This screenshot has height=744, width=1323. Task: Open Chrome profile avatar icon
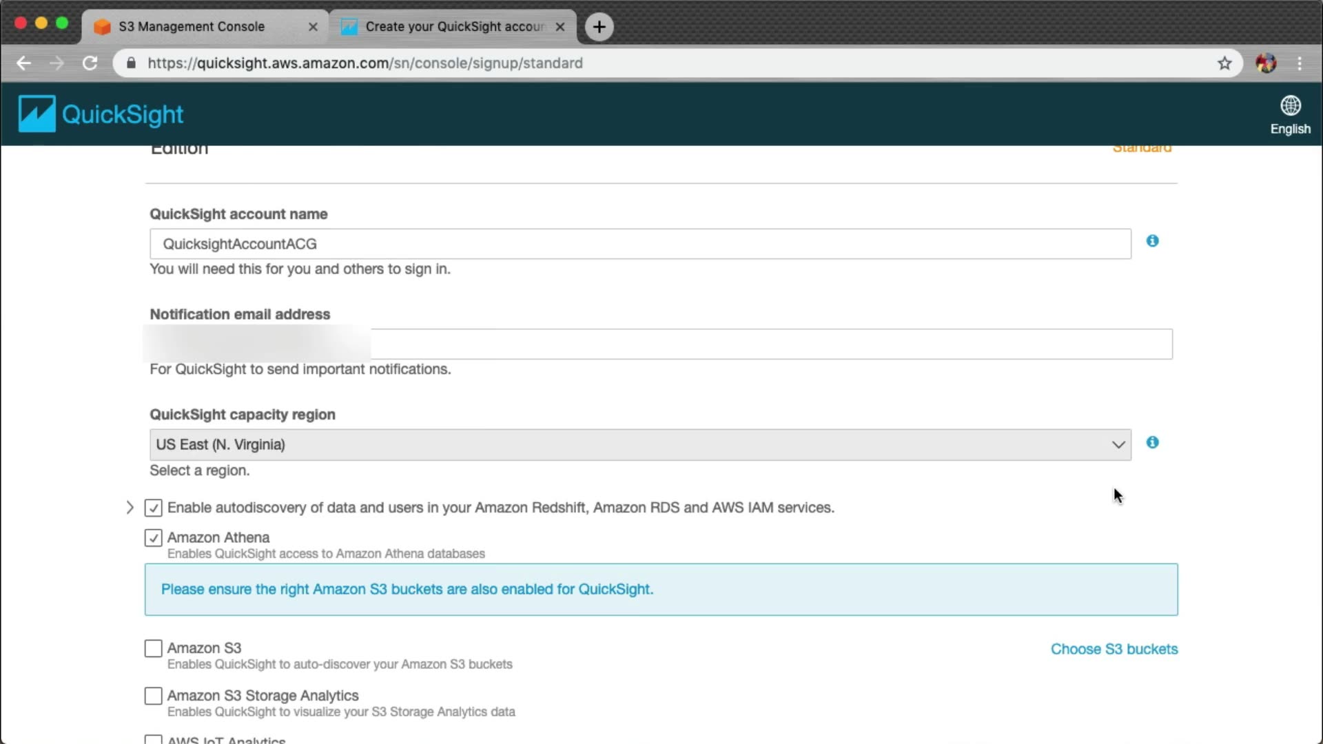click(x=1265, y=63)
